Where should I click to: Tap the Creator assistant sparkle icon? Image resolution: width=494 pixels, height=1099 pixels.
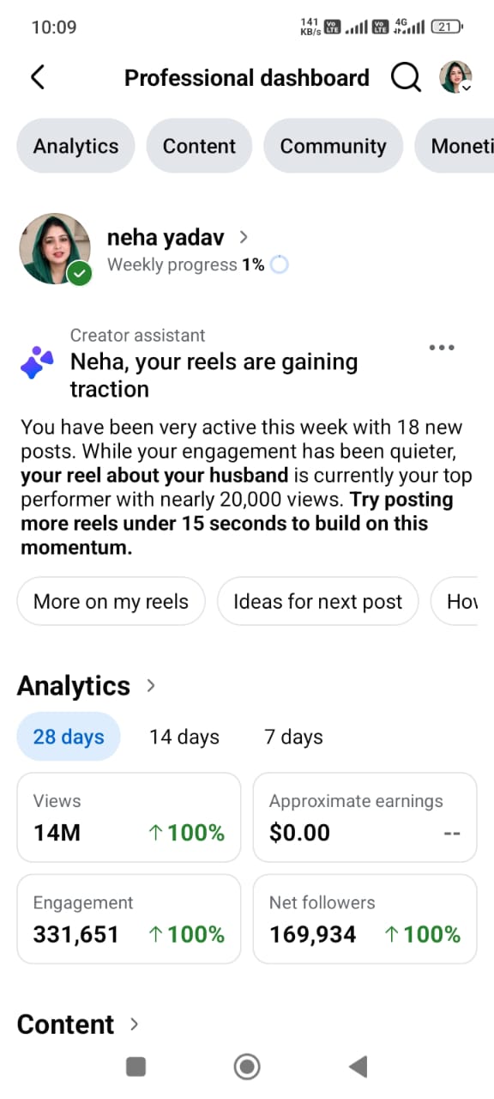coord(37,363)
